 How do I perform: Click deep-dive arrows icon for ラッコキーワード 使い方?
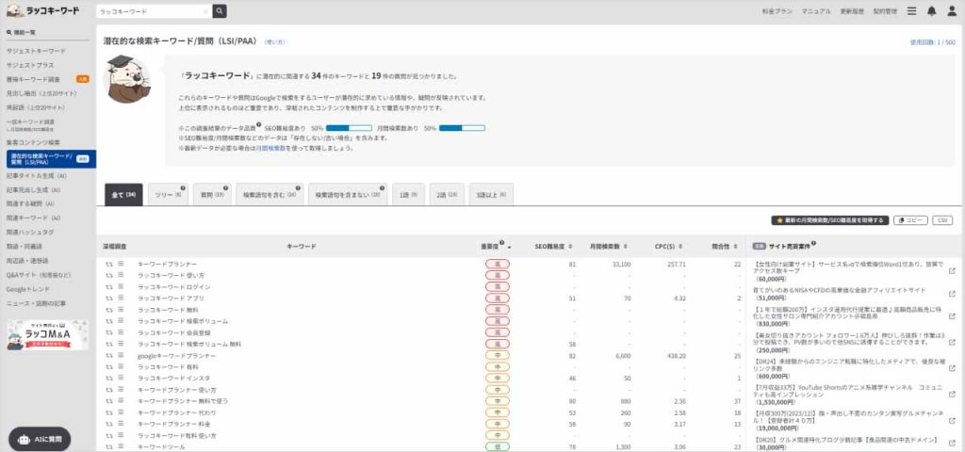(109, 276)
